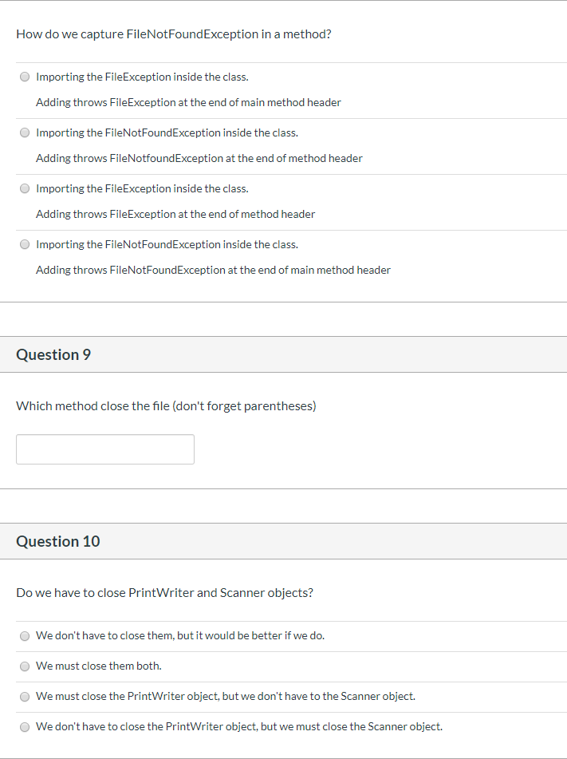Mark the radio button for throws FileNotFoundException at main method header
The image size is (567, 759).
tap(25, 244)
